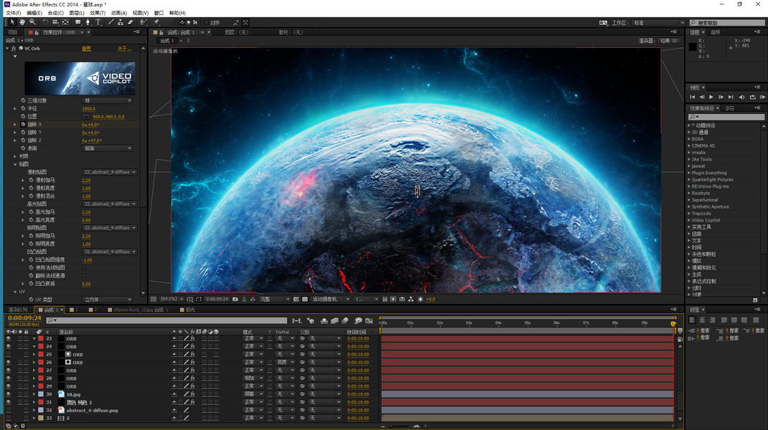768x430 pixels.
Task: Show layer 32 abstract_4-diffuse.png via eye column
Action: pos(9,411)
